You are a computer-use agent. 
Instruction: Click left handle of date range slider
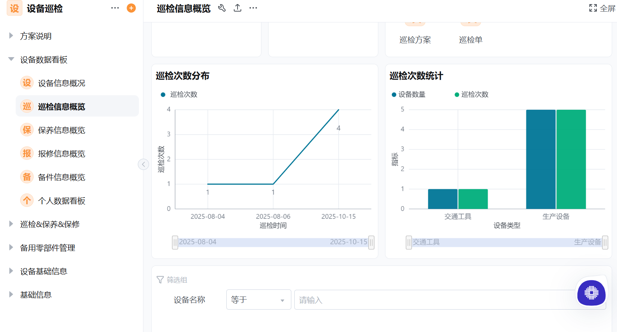click(175, 242)
